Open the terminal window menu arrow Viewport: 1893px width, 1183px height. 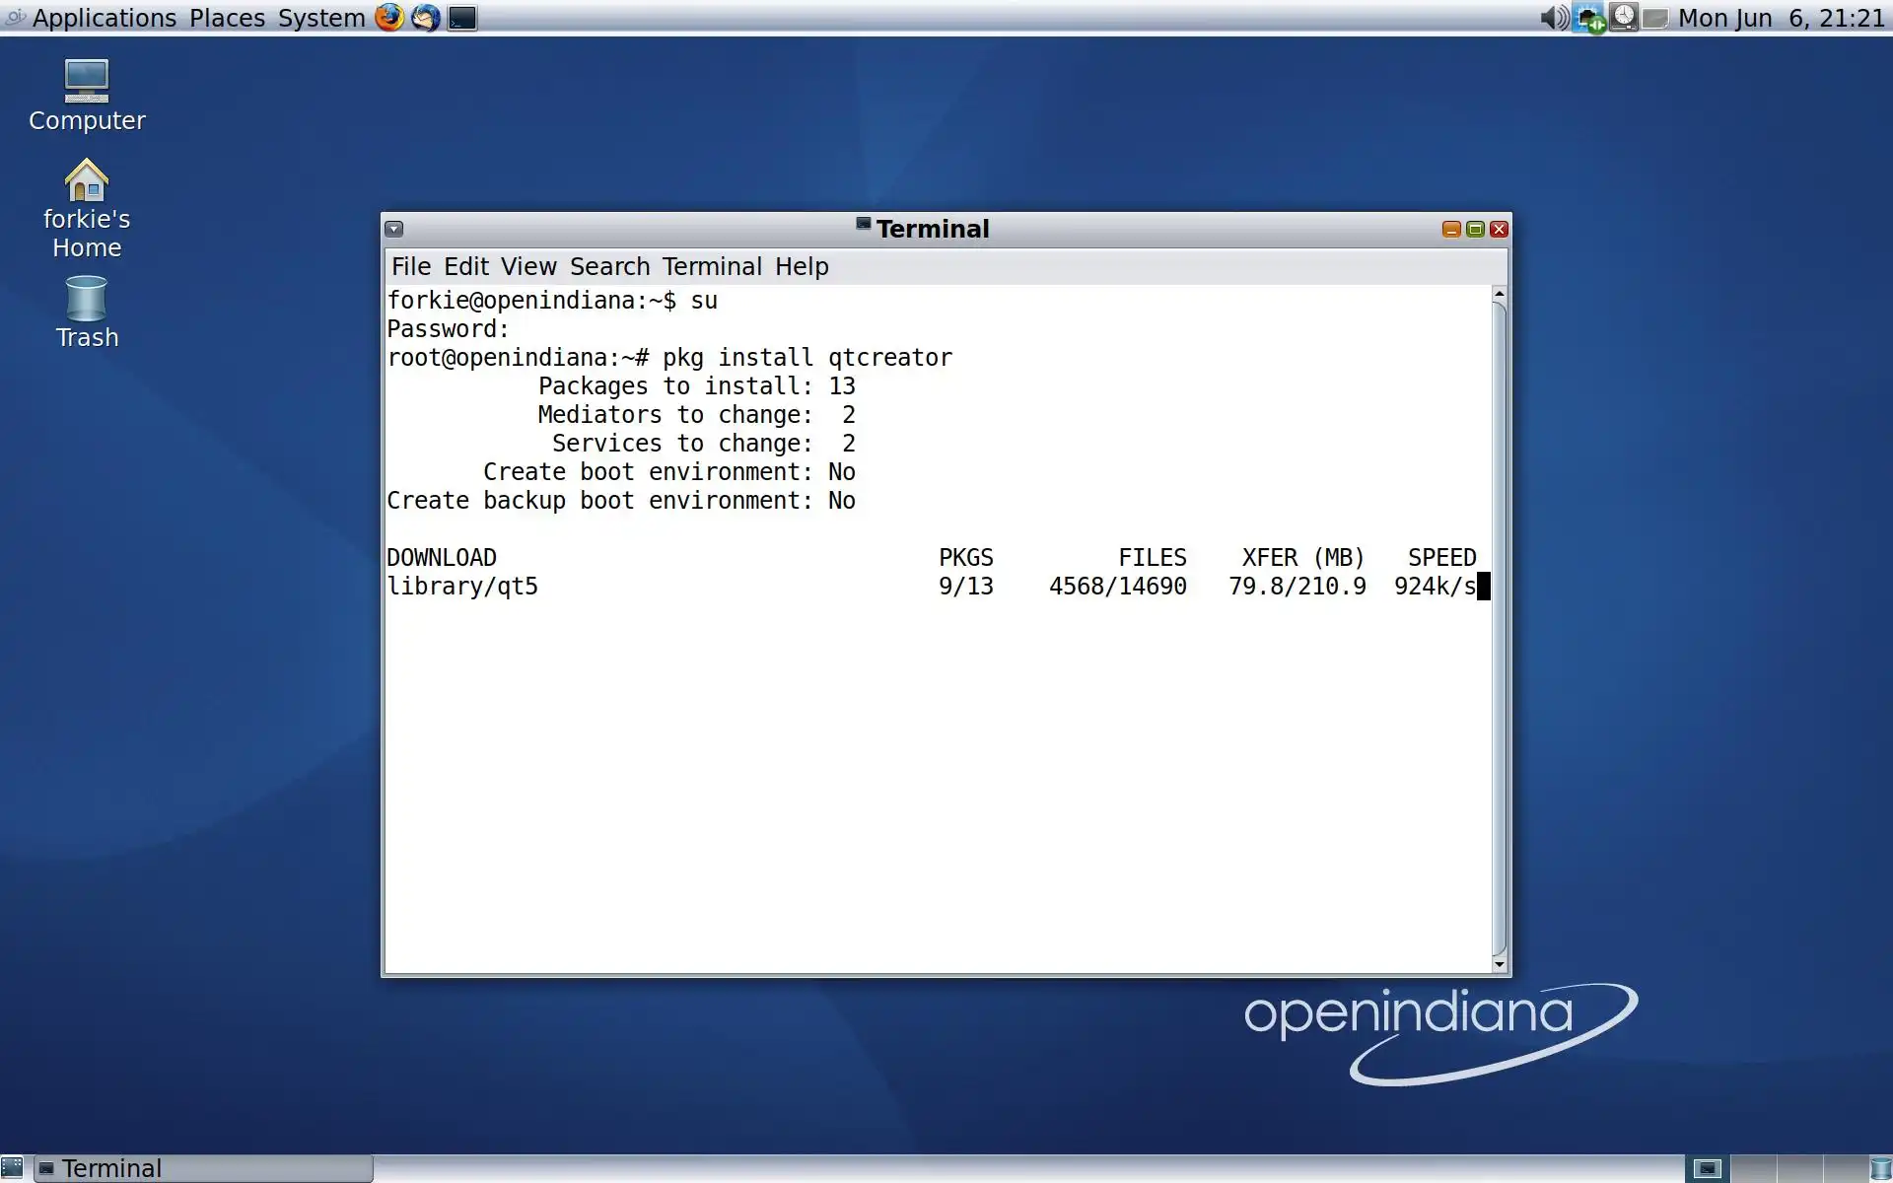394,229
